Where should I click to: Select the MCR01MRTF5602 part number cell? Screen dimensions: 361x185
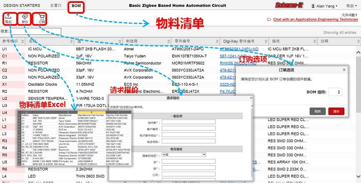pyautogui.click(x=188, y=63)
